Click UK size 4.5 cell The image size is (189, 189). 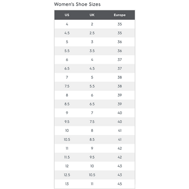[x=92, y=69]
